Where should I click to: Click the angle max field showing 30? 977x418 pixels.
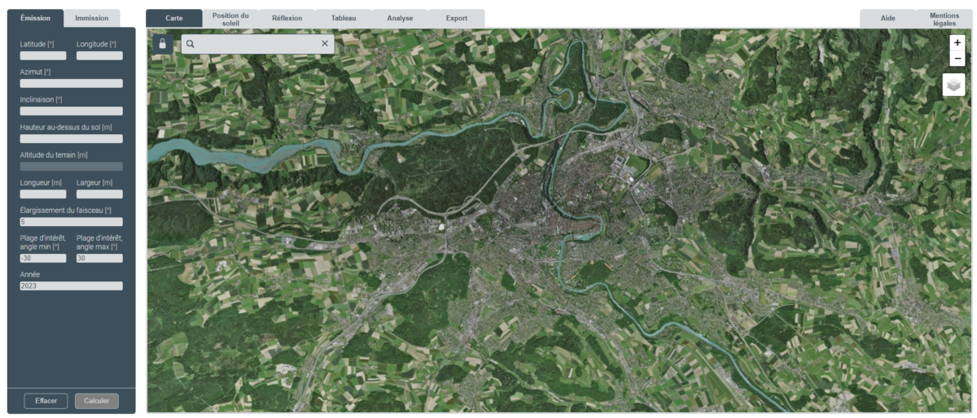coord(99,259)
